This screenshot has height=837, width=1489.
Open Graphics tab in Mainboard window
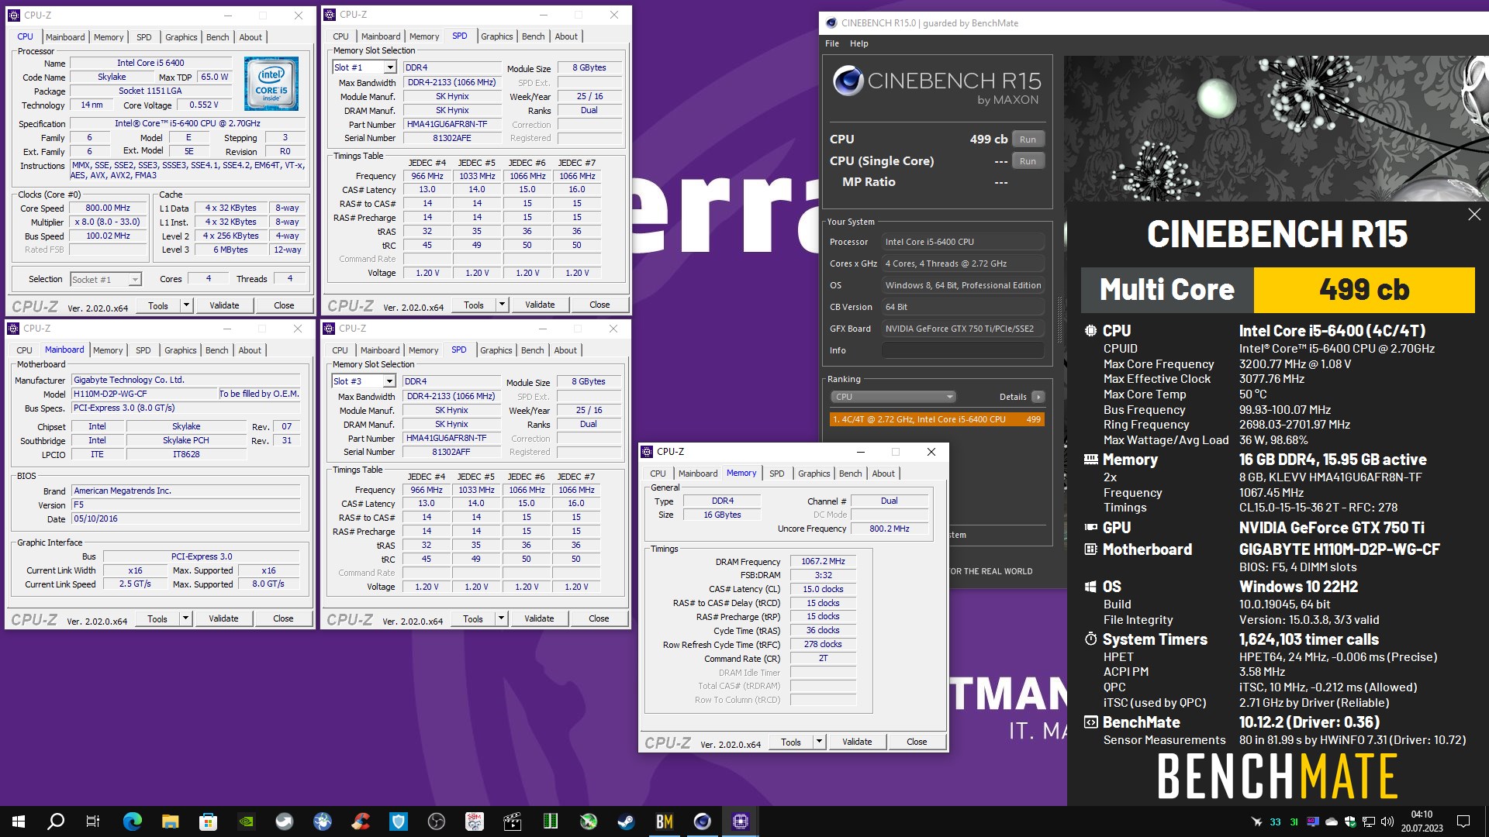click(180, 350)
